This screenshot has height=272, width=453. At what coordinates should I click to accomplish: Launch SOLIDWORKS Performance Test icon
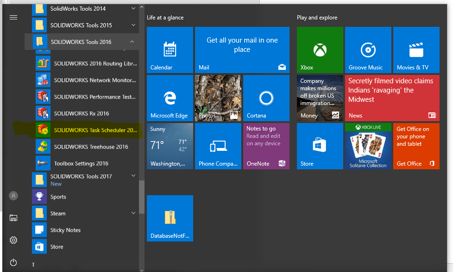click(x=43, y=97)
